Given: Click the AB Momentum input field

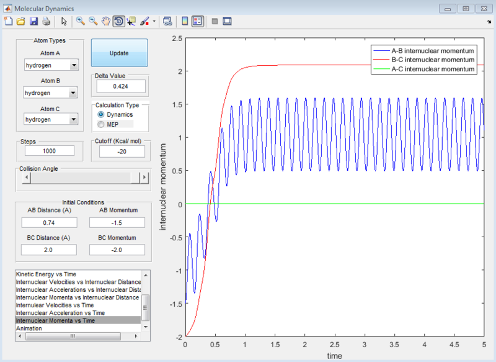Looking at the screenshot, I should coord(117,222).
